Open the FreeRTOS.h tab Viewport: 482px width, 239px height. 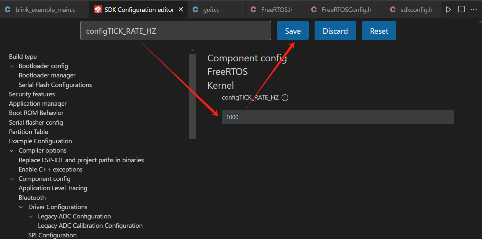point(277,10)
